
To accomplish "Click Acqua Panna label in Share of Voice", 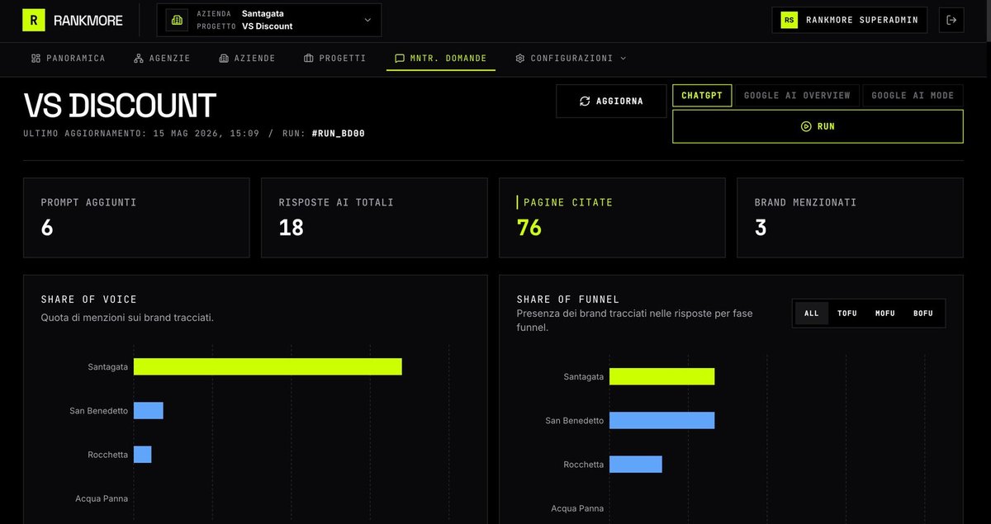I will click(102, 498).
